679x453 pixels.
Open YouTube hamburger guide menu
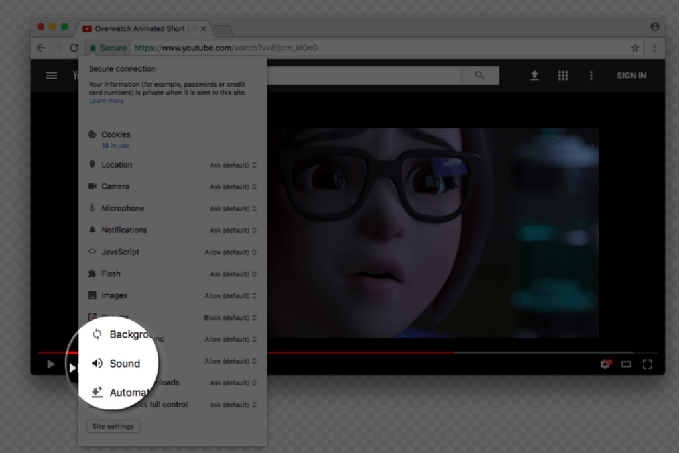(51, 75)
